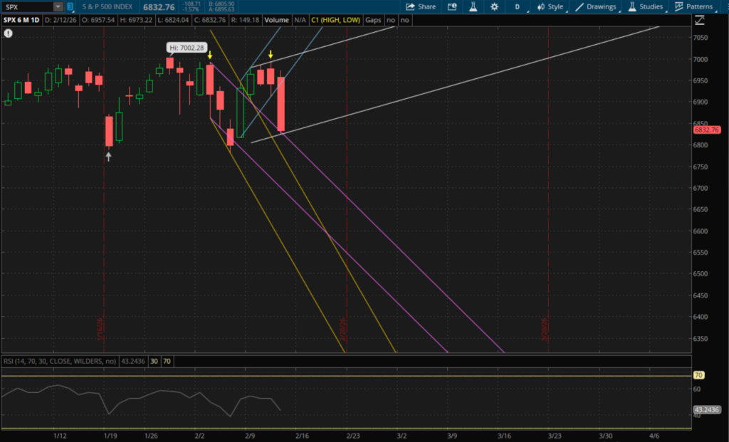Click the Gaps study label
The image size is (729, 442).
tap(373, 20)
